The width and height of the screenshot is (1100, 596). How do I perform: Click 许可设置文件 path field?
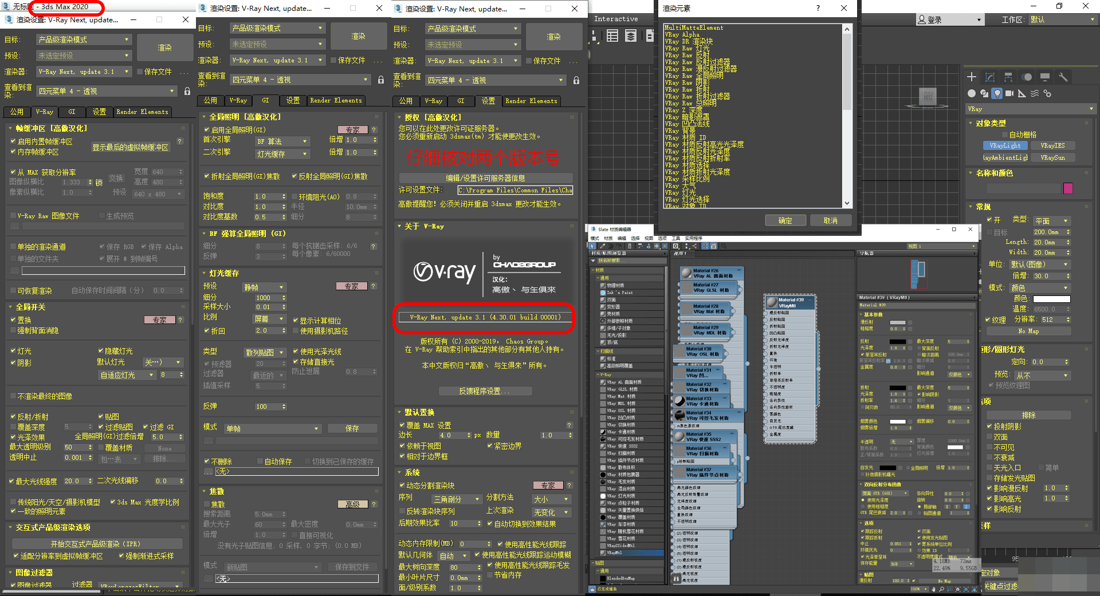coord(515,190)
